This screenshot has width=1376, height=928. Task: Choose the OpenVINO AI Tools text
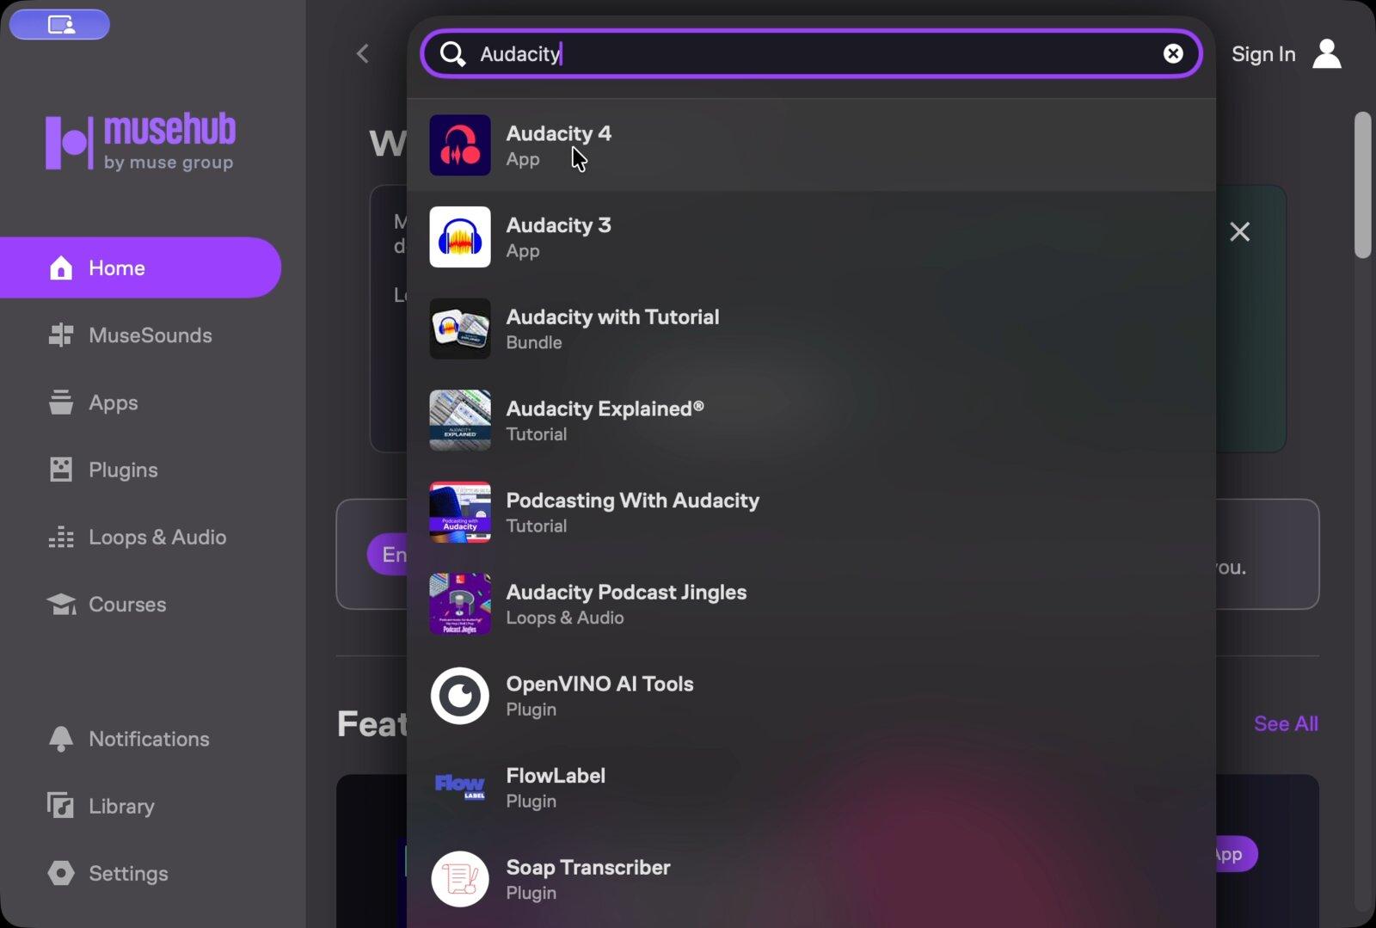tap(599, 684)
